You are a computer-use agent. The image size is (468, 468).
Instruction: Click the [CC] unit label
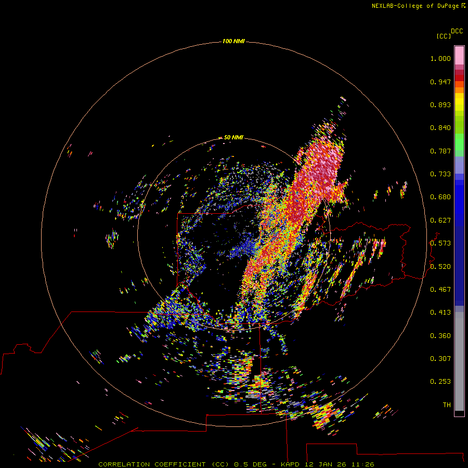[444, 36]
